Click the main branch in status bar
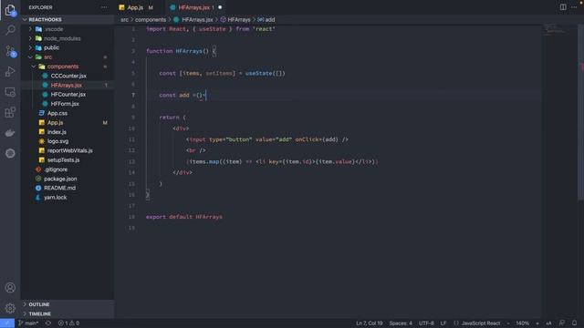This screenshot has width=584, height=328. [x=28, y=323]
